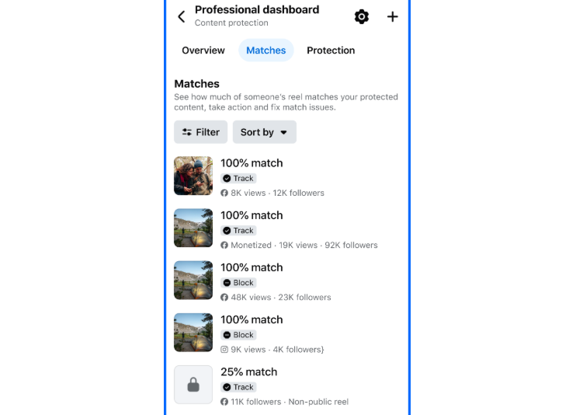Viewport: 583px width, 415px height.
Task: Click the Instagram icon beside 9K views
Action: [224, 350]
